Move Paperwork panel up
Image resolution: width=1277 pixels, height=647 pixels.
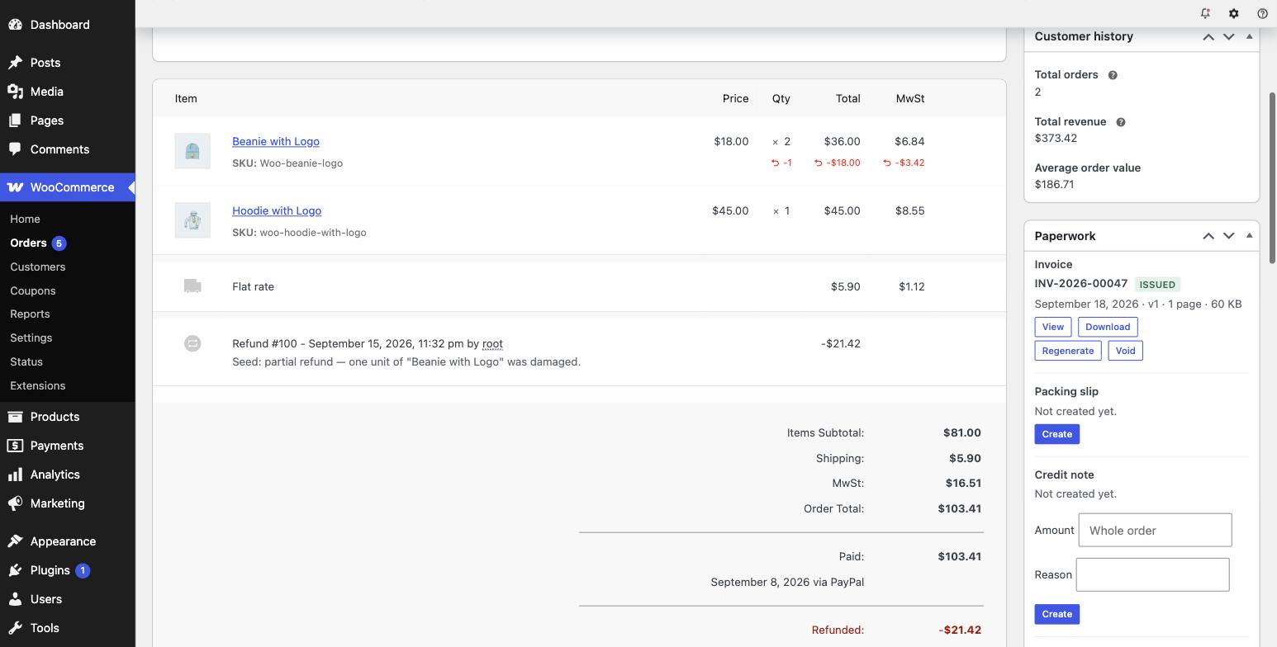point(1208,236)
